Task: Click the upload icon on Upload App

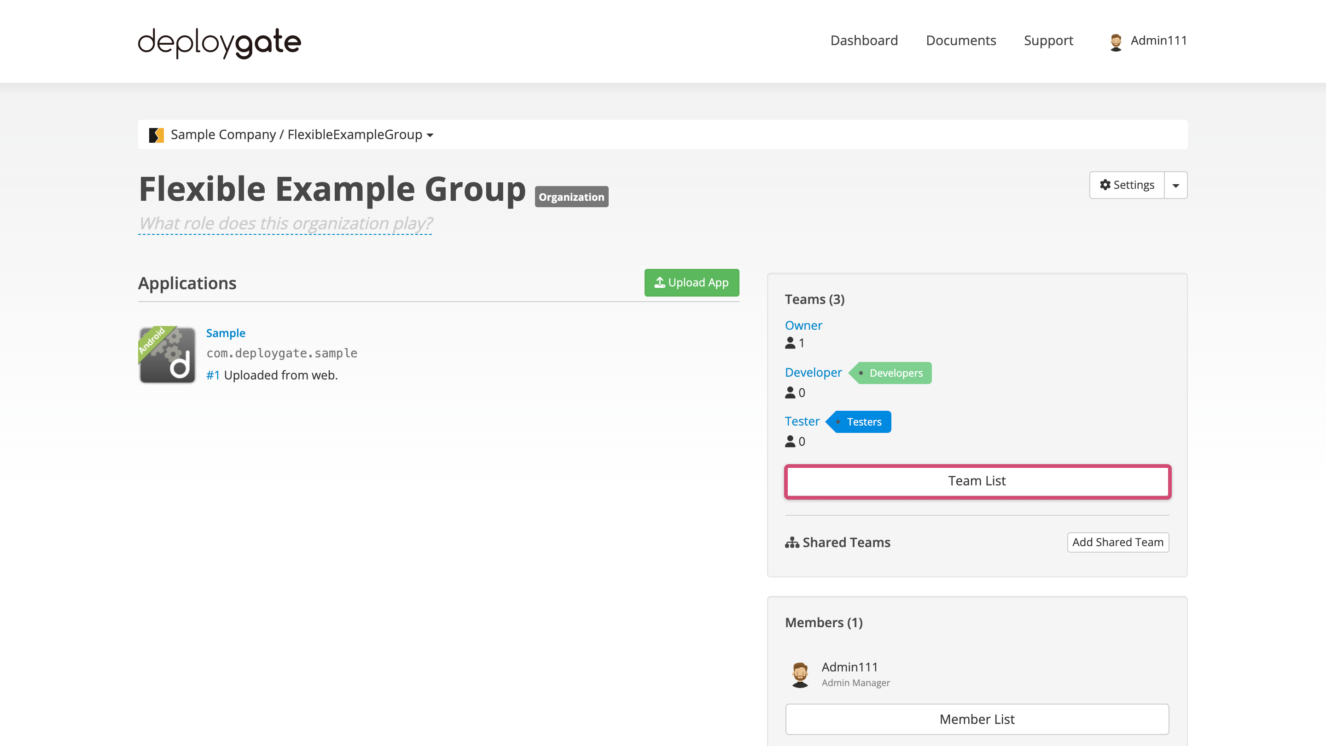Action: [659, 282]
